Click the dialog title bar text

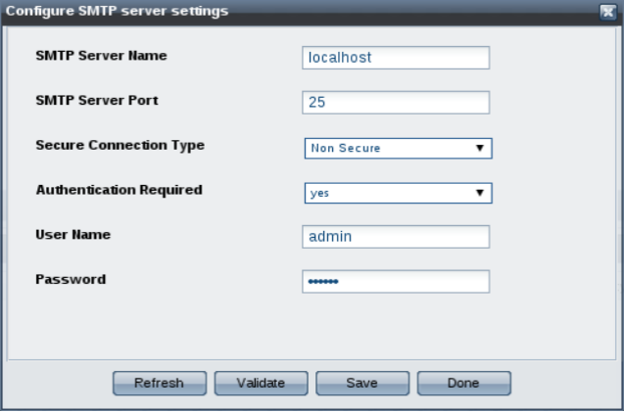click(x=117, y=12)
